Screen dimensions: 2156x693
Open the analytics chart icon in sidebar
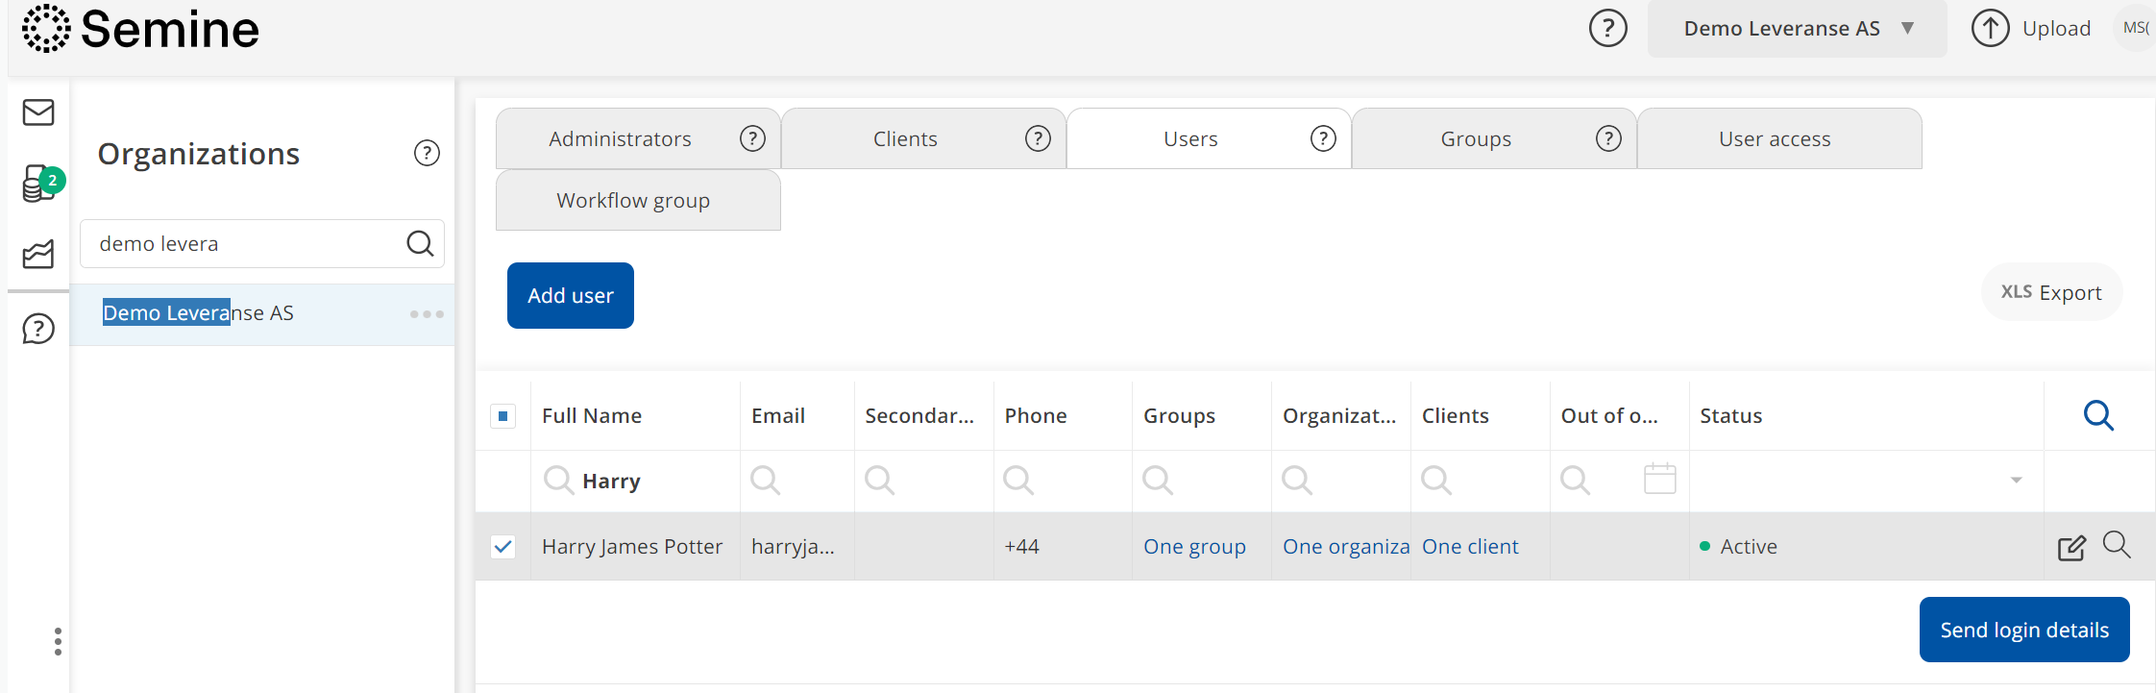pyautogui.click(x=38, y=255)
